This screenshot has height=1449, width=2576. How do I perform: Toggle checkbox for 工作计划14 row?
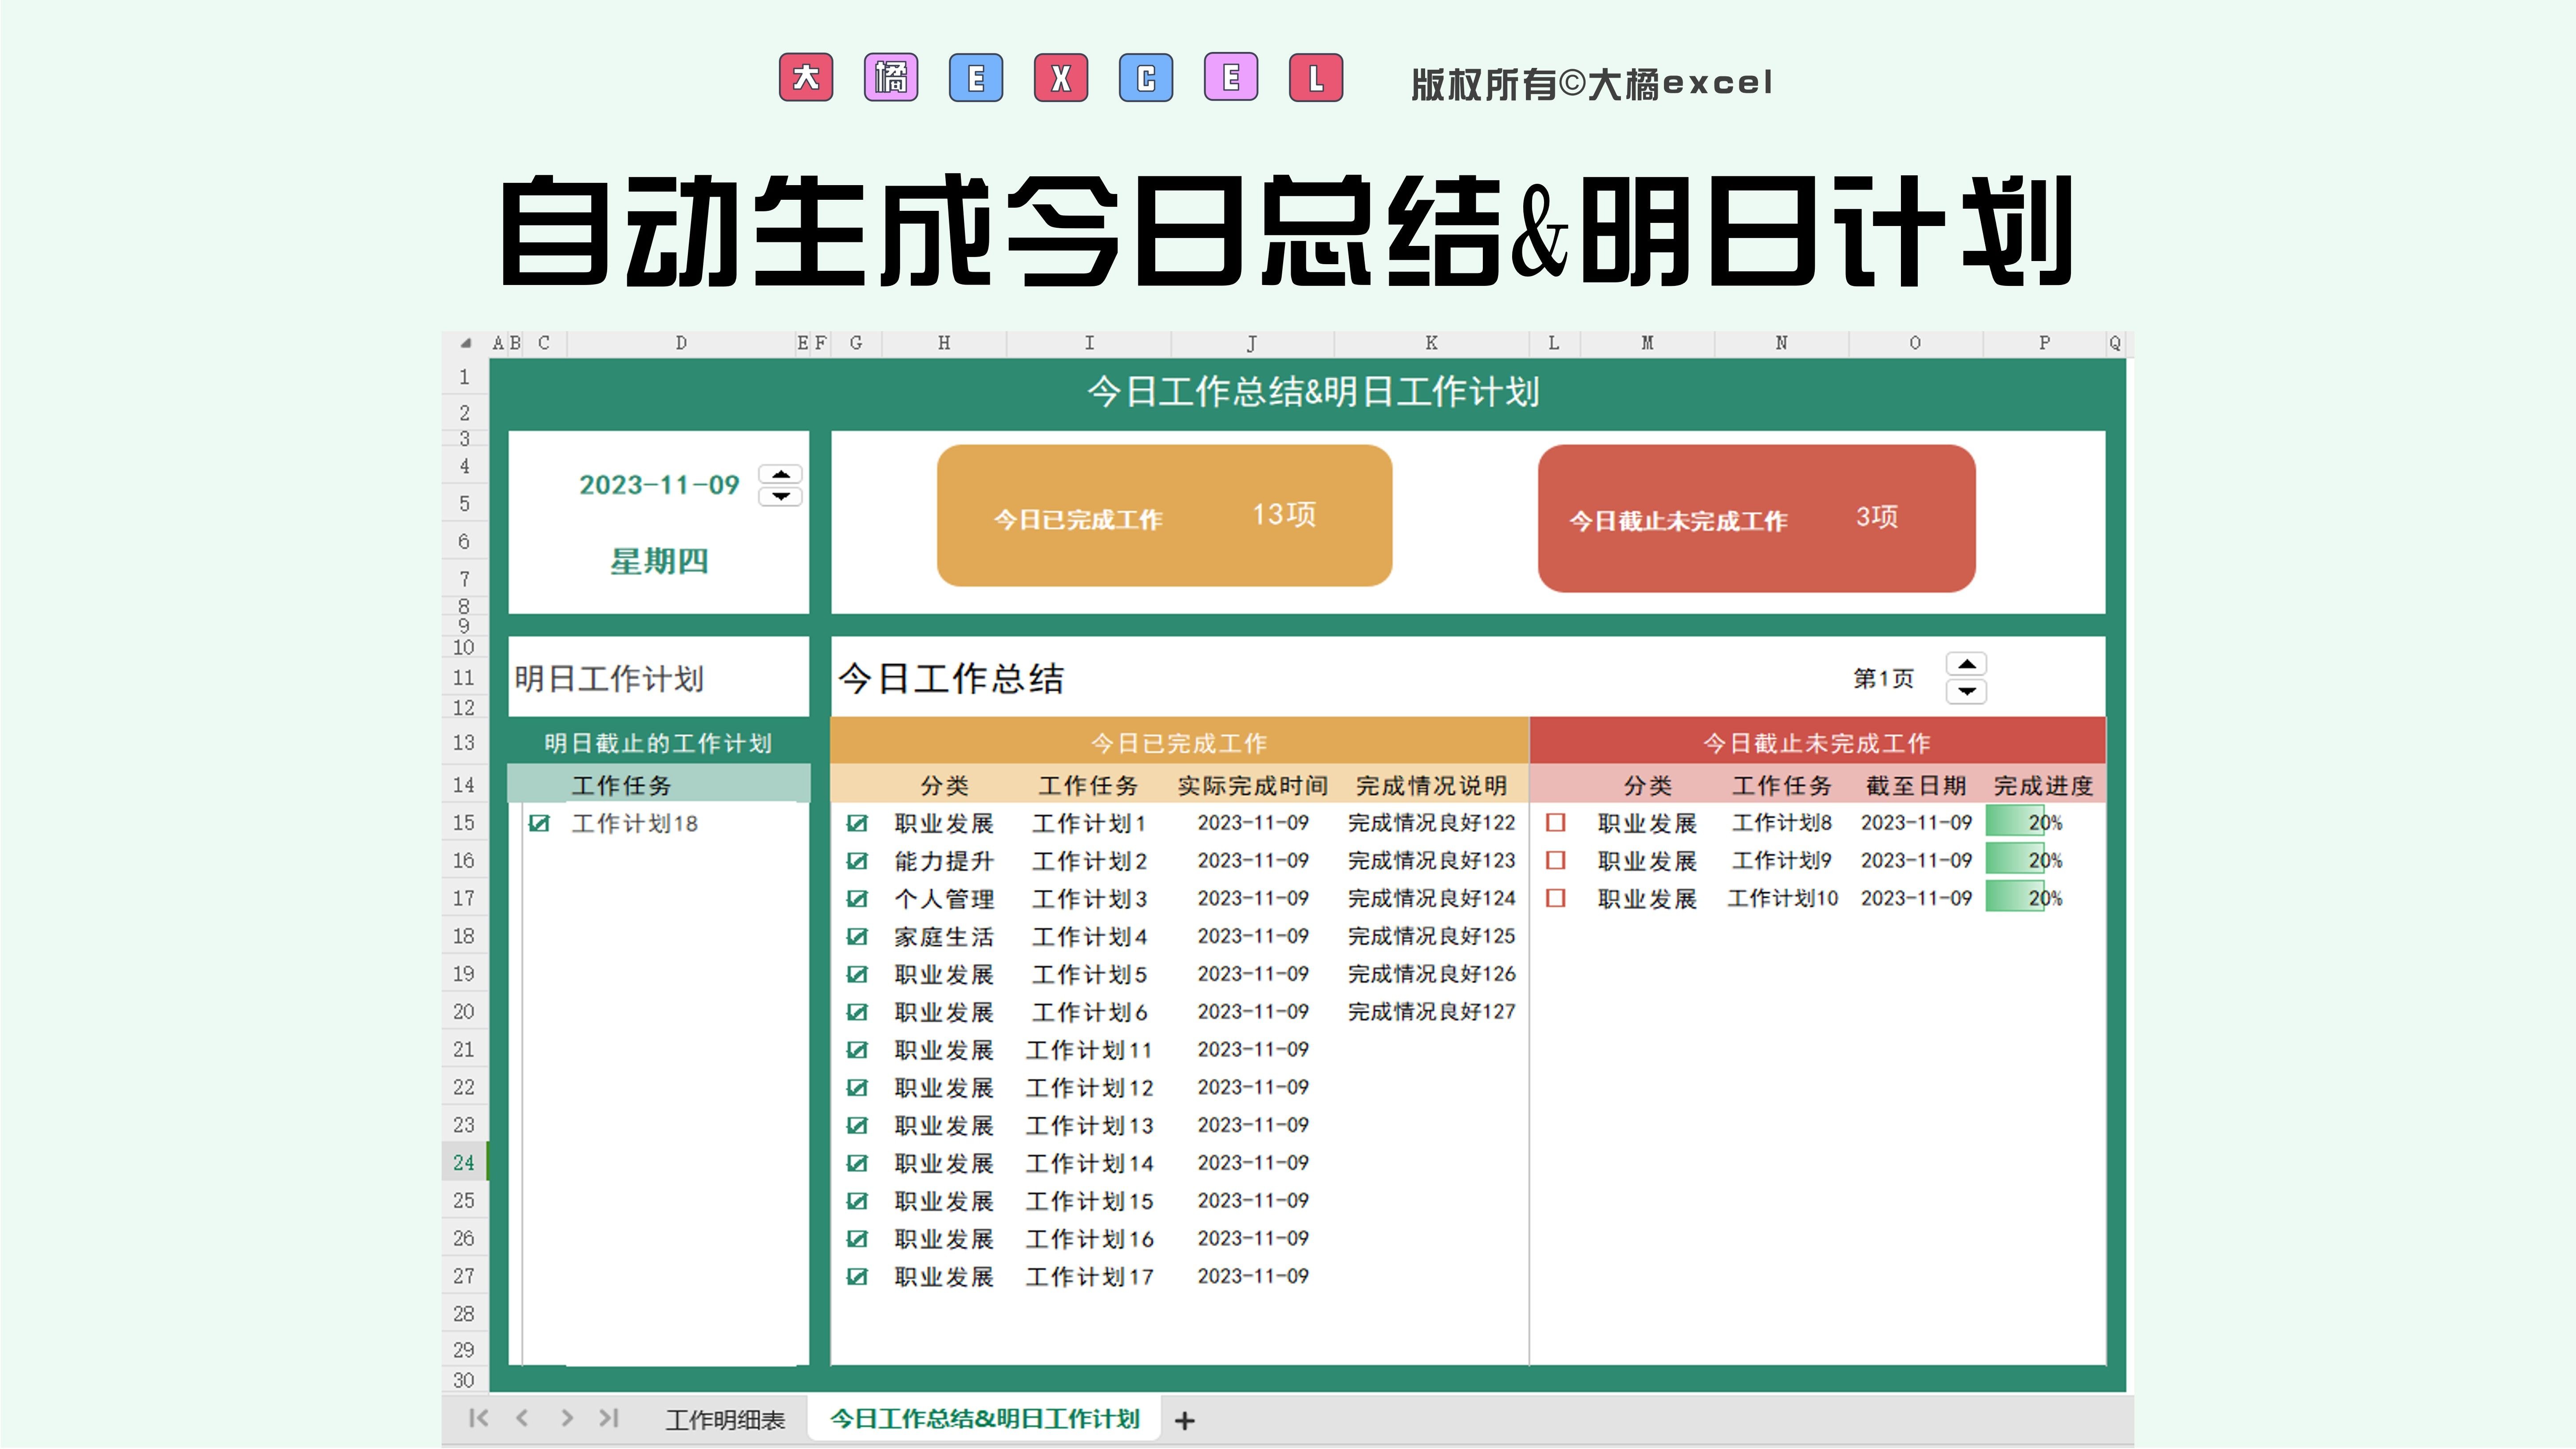coord(857,1163)
